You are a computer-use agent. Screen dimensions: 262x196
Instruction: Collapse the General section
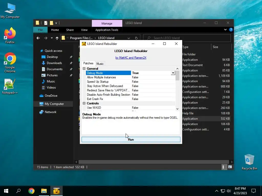84,68
